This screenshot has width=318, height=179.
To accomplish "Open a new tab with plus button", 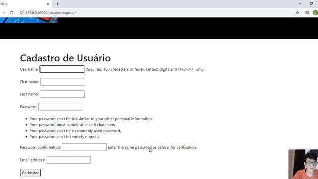I will pos(57,4).
